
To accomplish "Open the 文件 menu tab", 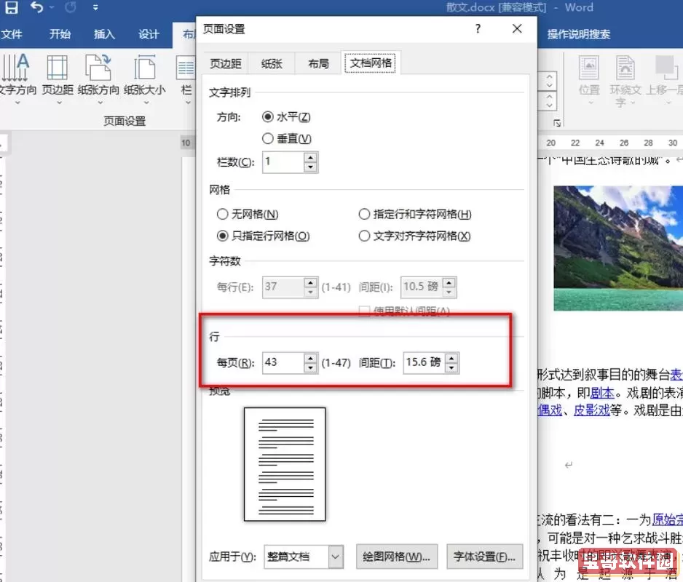I will coord(12,34).
